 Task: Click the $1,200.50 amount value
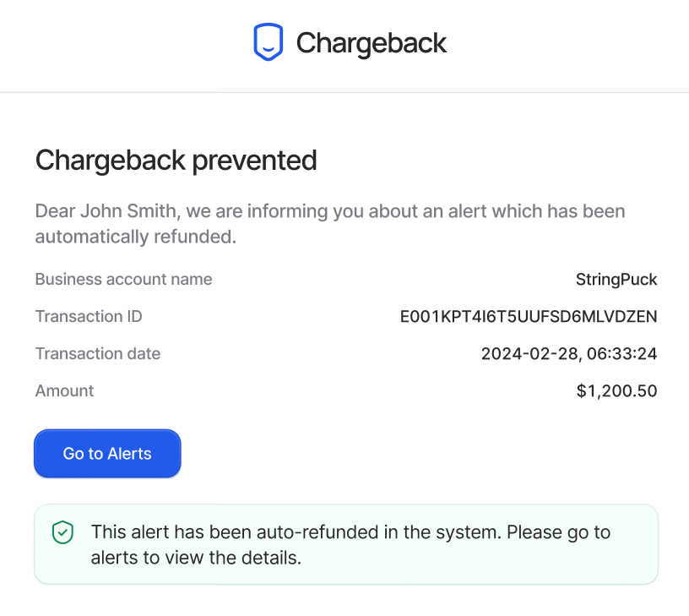click(616, 391)
